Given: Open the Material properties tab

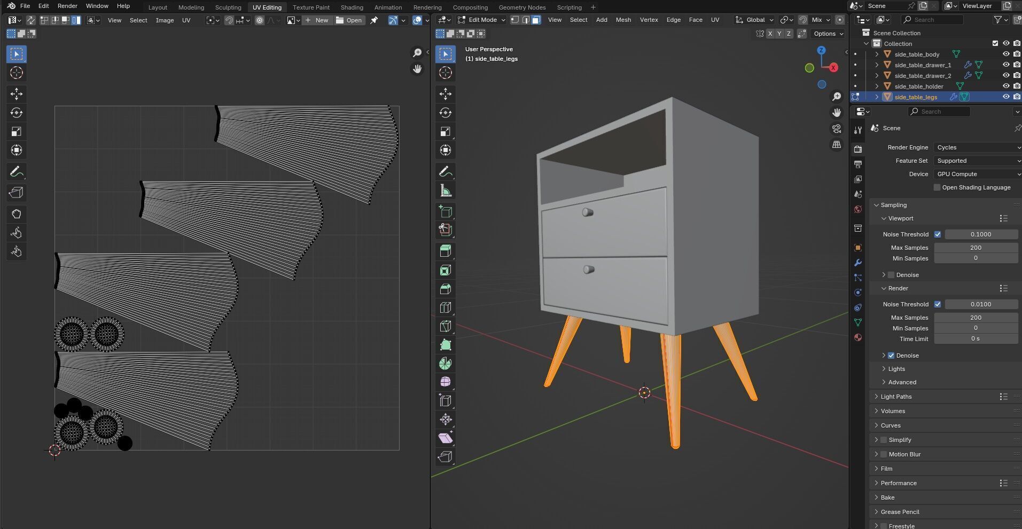Looking at the screenshot, I should [x=858, y=337].
